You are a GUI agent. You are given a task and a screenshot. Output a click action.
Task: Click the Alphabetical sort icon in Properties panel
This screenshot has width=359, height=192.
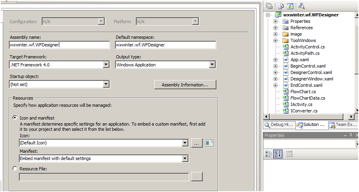point(278,154)
